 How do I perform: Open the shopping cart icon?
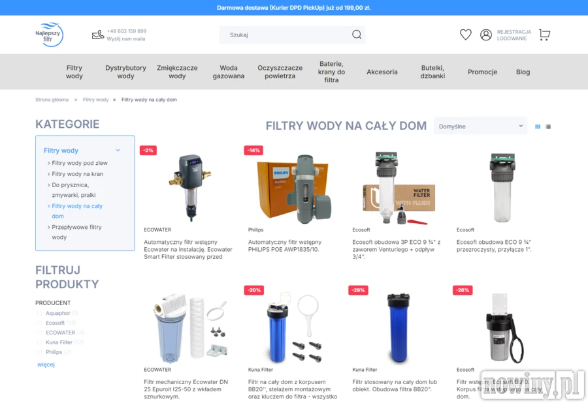(544, 35)
